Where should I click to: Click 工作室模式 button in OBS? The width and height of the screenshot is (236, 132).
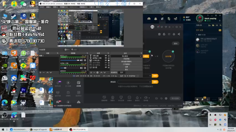pos(126,64)
